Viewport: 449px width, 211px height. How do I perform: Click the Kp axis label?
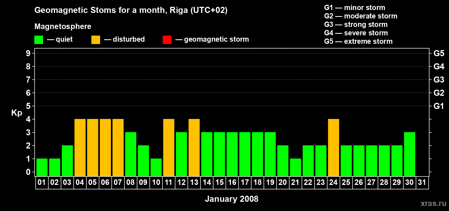point(17,113)
